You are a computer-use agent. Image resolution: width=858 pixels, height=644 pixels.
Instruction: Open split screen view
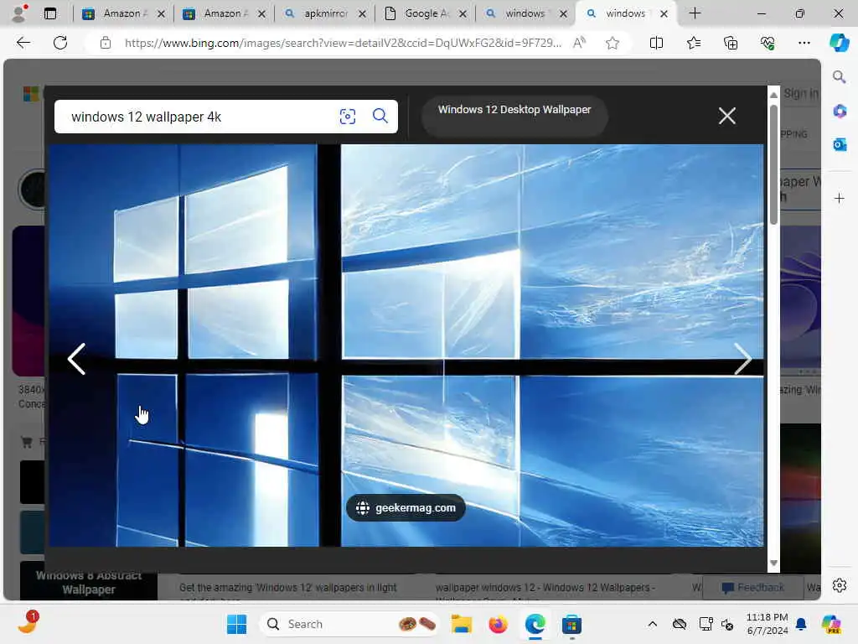click(x=656, y=43)
